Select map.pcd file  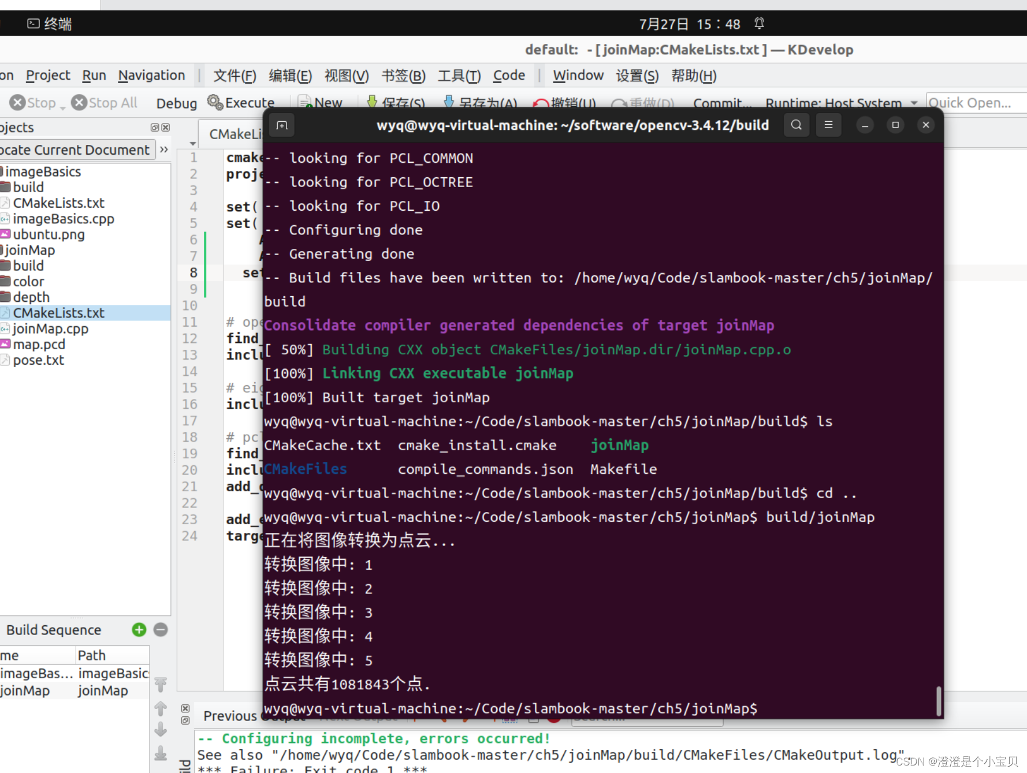pos(39,344)
